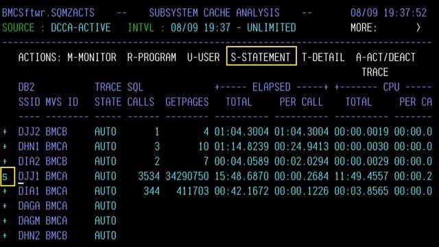This screenshot has width=439, height=247.
Task: Click the MVS ID column header
Action: tap(62, 102)
